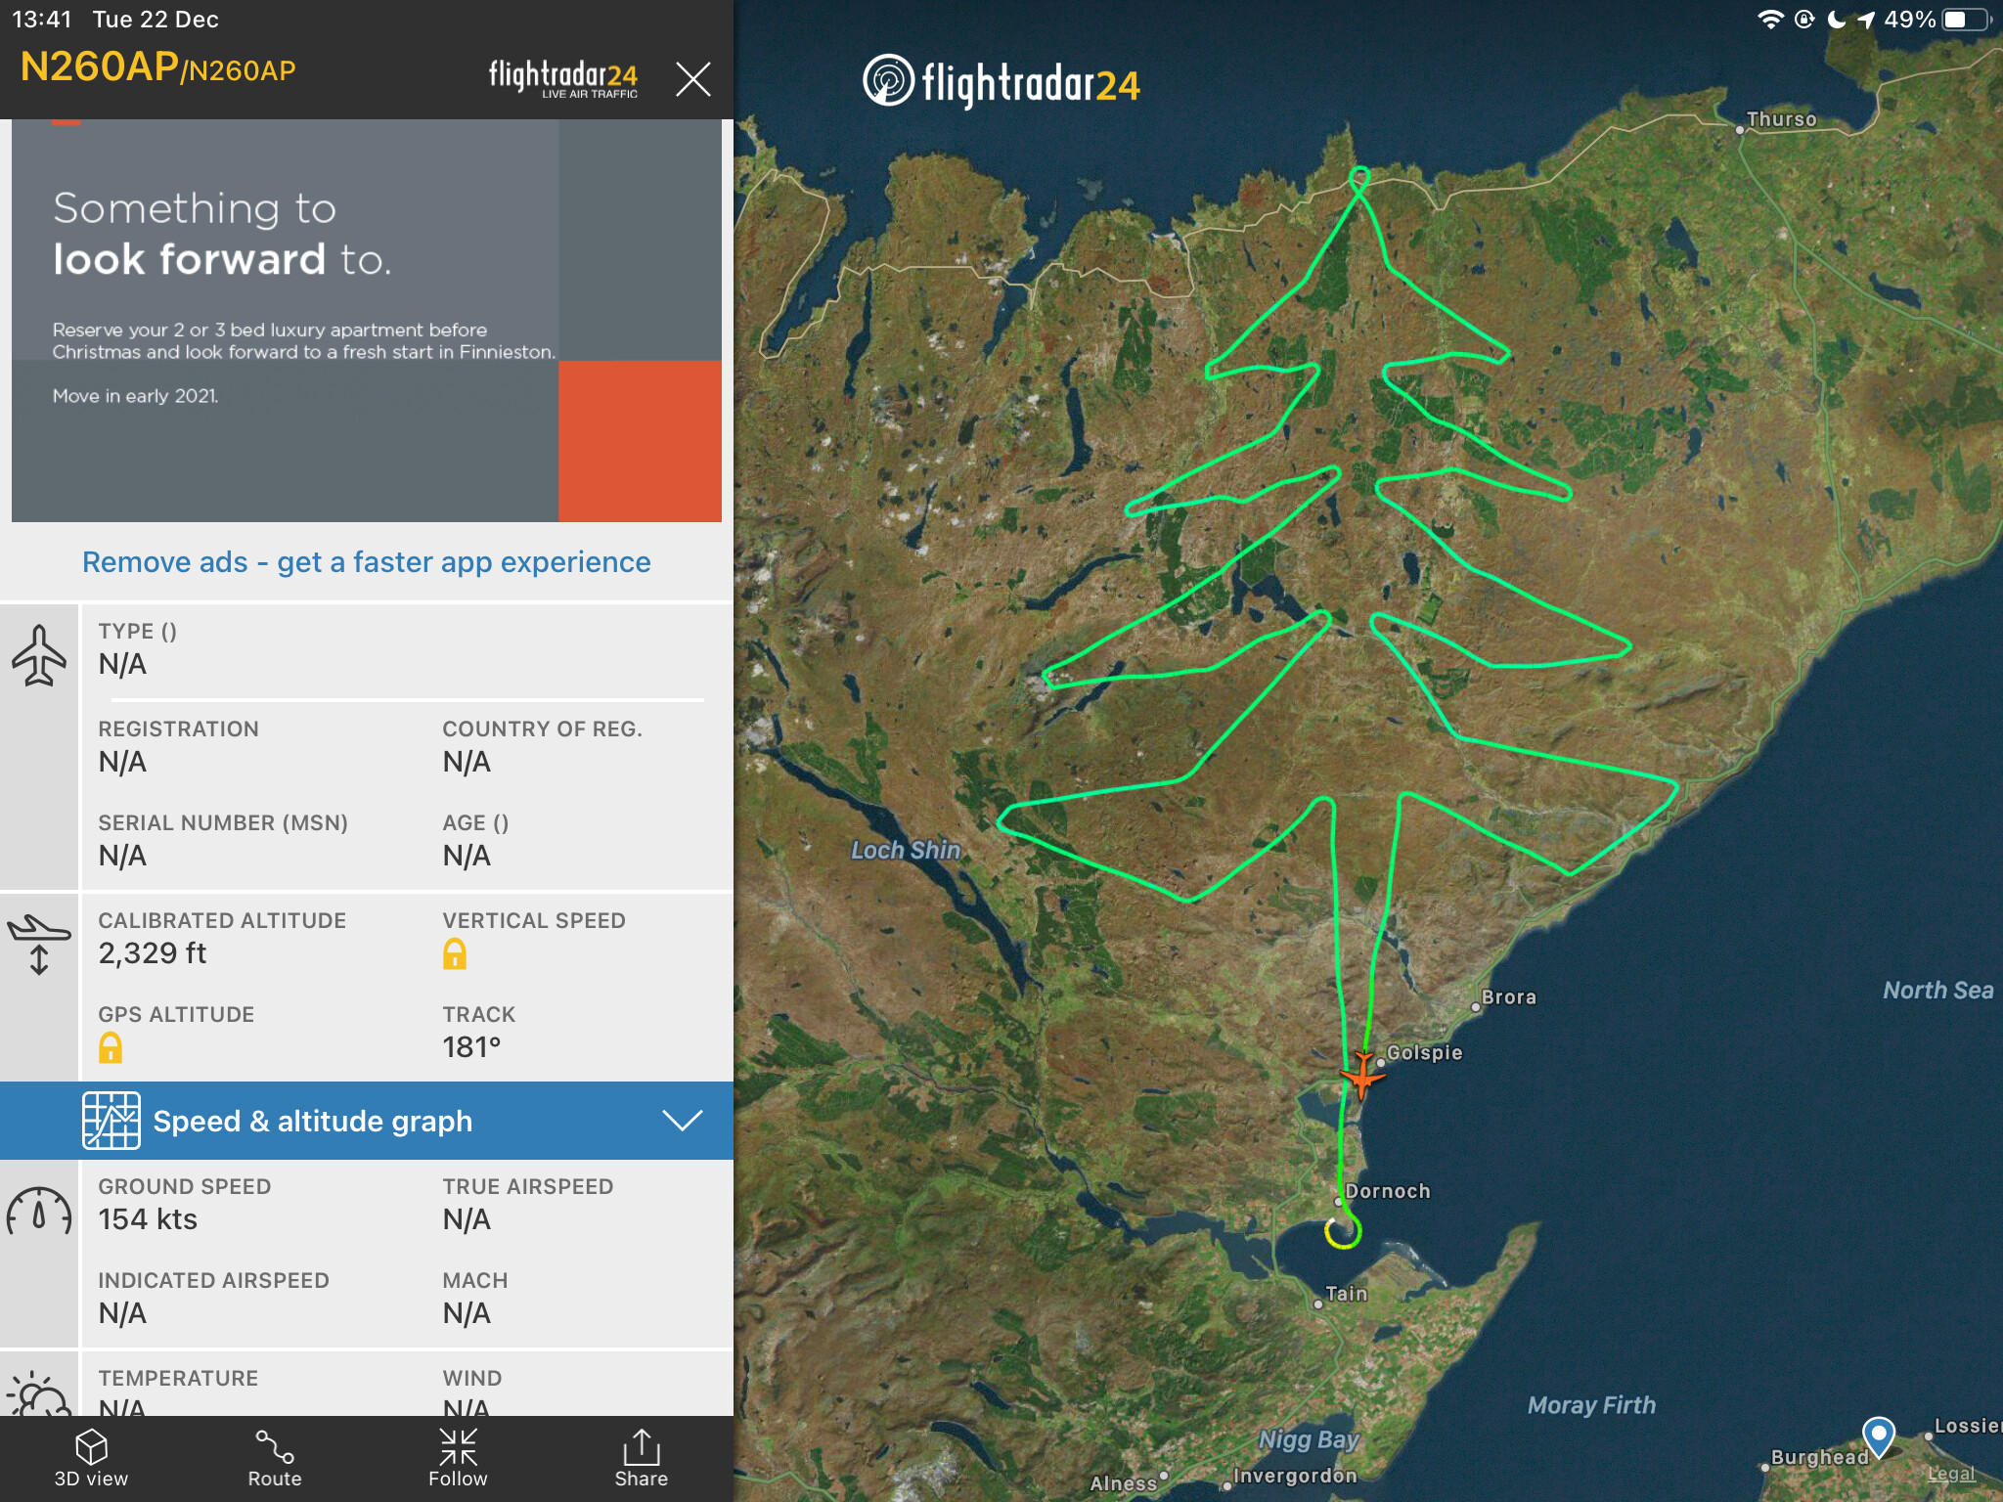This screenshot has height=1502, width=2003.
Task: Click Remove ads link
Action: (366, 562)
